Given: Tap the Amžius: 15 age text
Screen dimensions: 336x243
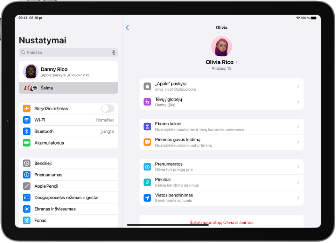Looking at the screenshot, I should pos(222,68).
